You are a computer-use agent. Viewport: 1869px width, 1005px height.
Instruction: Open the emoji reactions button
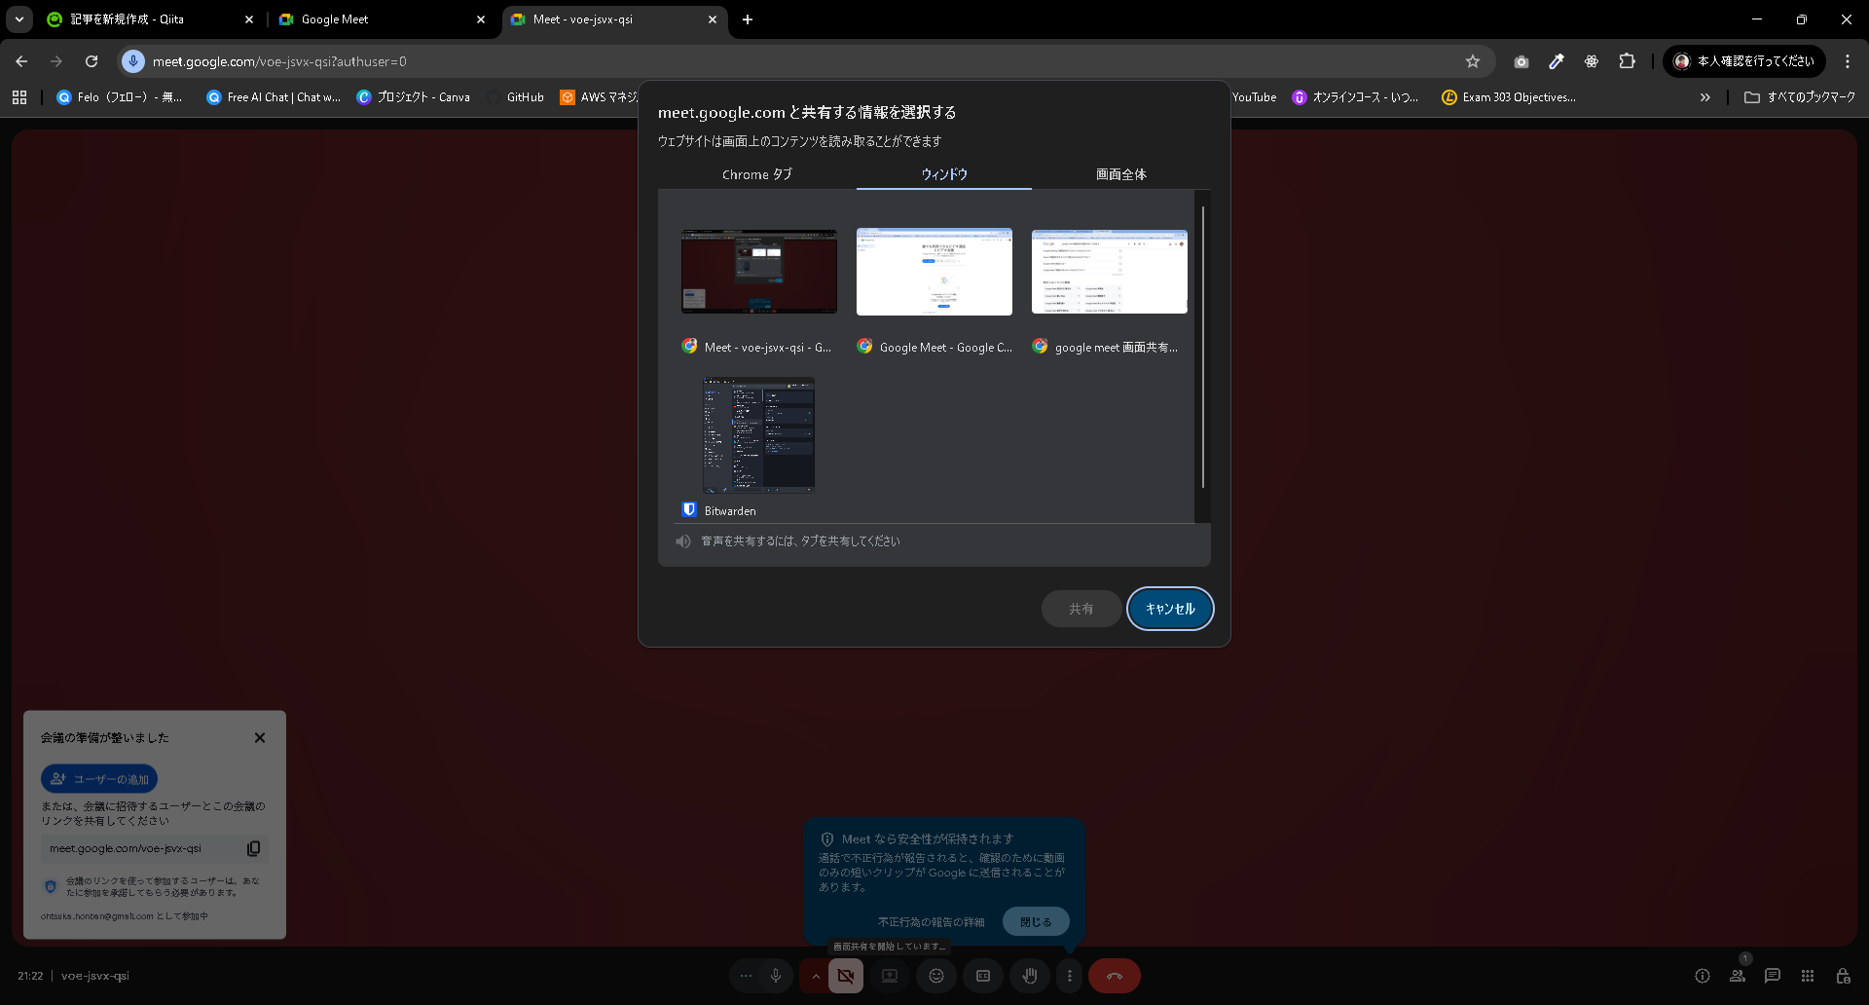pyautogui.click(x=936, y=976)
